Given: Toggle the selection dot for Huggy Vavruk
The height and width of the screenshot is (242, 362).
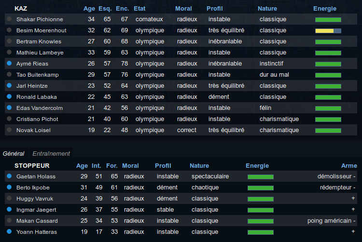Looking at the screenshot, I should pos(9,198).
